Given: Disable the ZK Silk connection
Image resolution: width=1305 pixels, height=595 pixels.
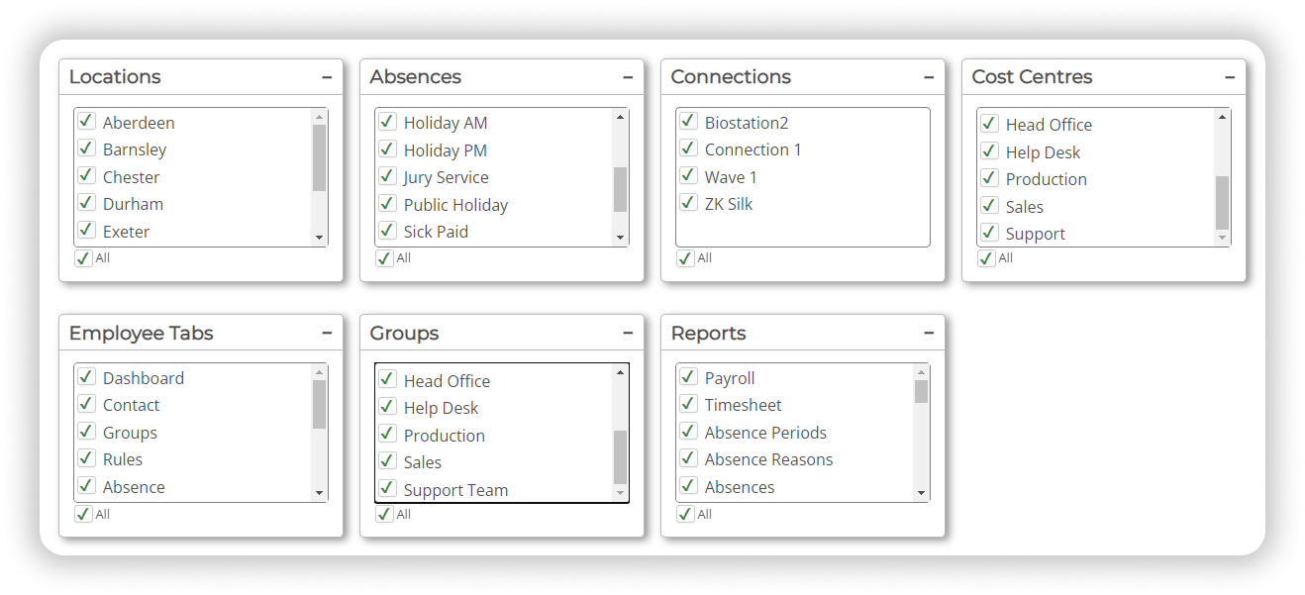Looking at the screenshot, I should pos(688,203).
